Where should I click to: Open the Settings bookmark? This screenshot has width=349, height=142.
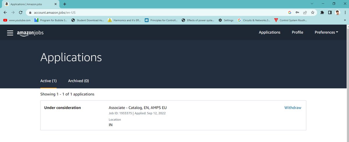226,20
